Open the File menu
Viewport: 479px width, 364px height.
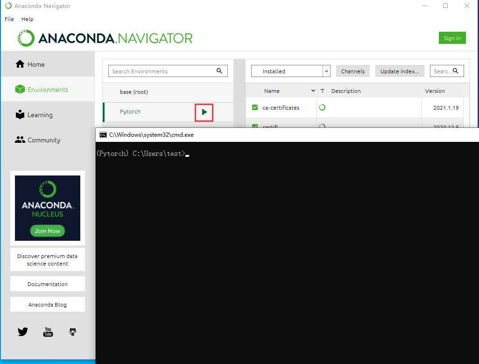[9, 19]
